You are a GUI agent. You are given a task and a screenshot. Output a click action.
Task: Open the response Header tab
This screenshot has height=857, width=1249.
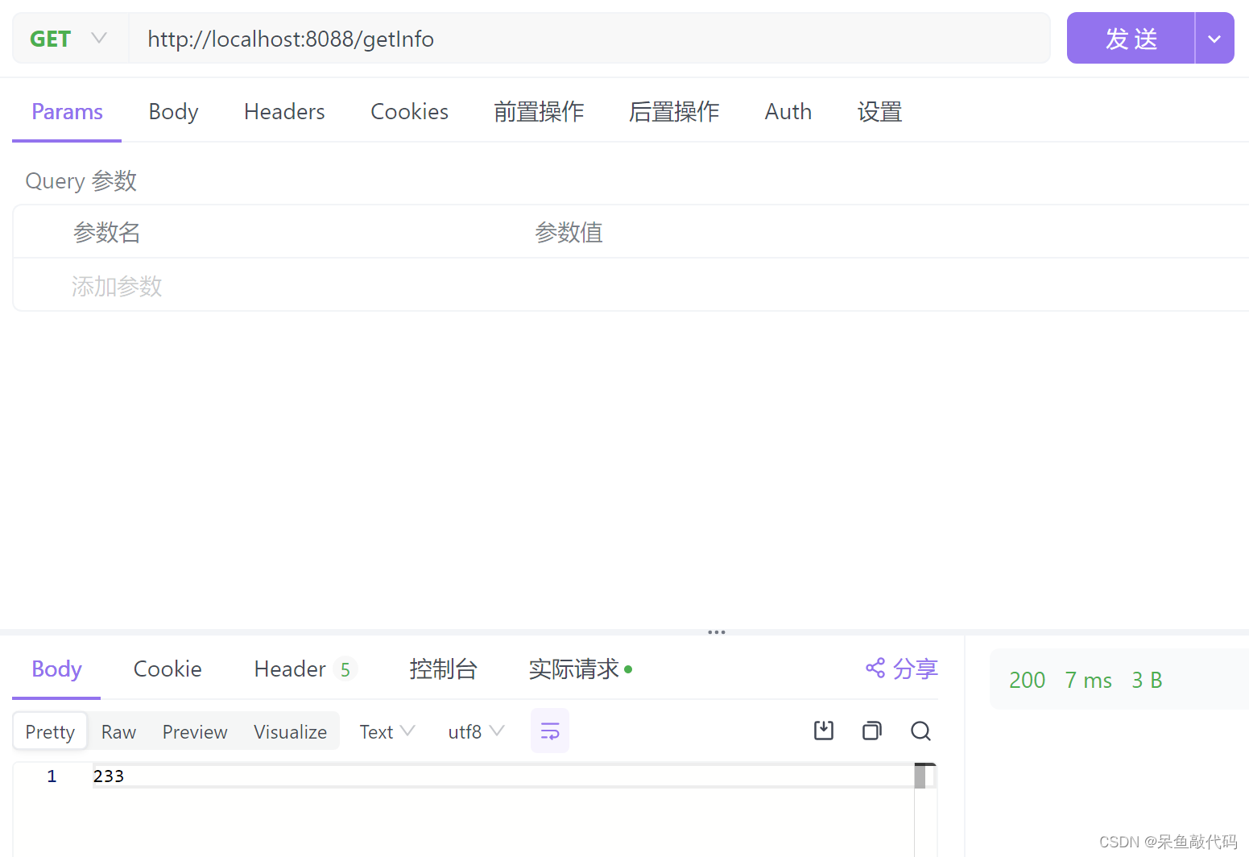(x=304, y=669)
